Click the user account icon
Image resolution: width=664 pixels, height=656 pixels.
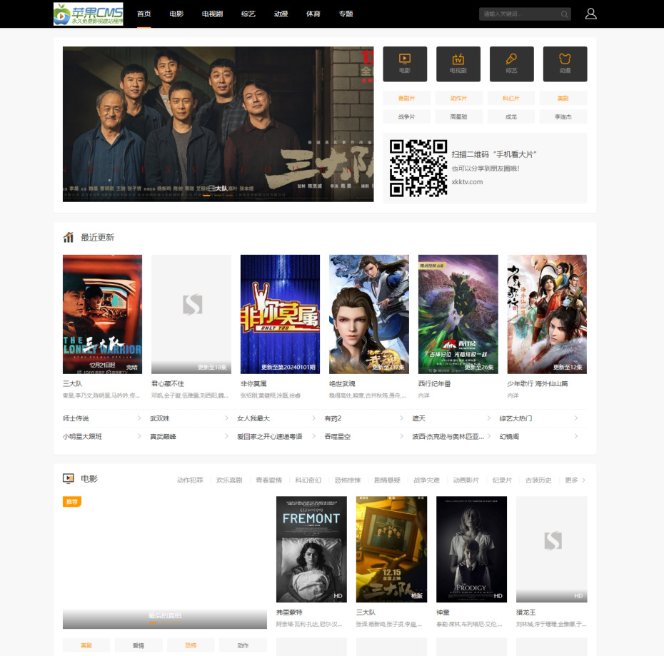(590, 14)
